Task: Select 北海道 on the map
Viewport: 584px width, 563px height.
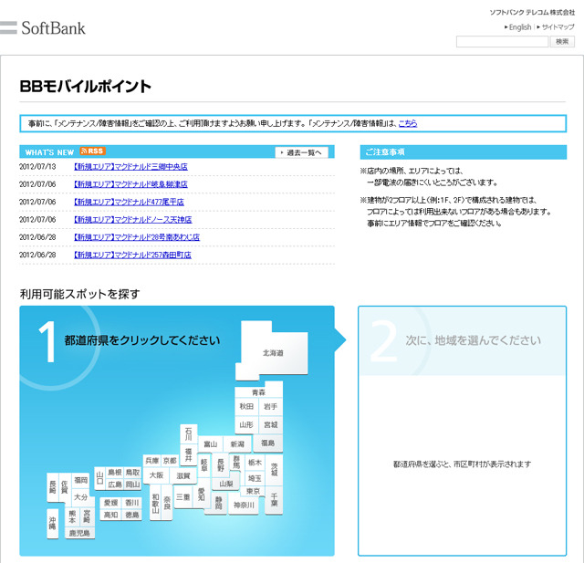Action: click(x=273, y=352)
